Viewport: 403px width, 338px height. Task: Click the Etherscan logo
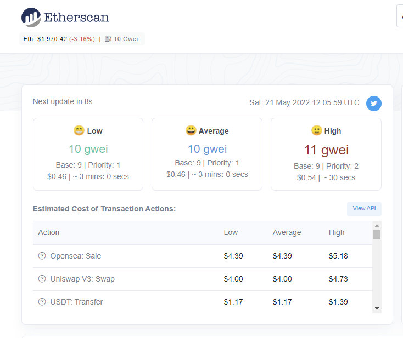click(65, 18)
